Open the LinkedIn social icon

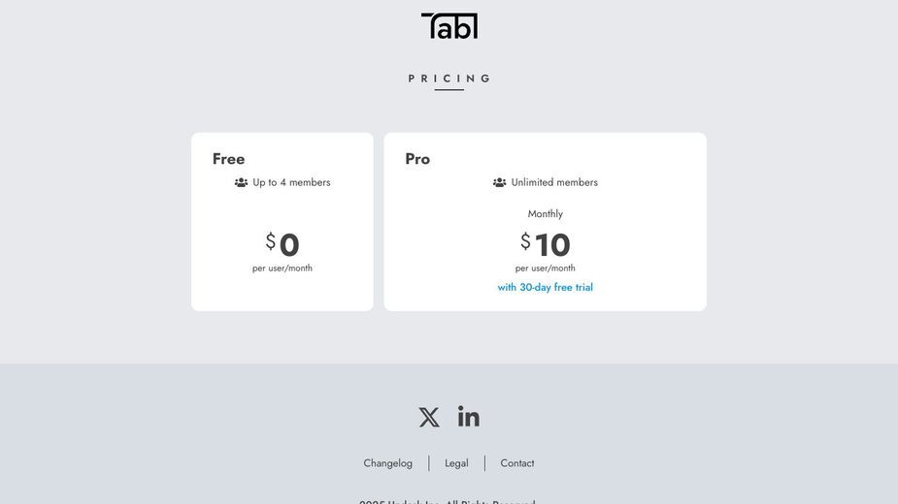[x=469, y=417]
